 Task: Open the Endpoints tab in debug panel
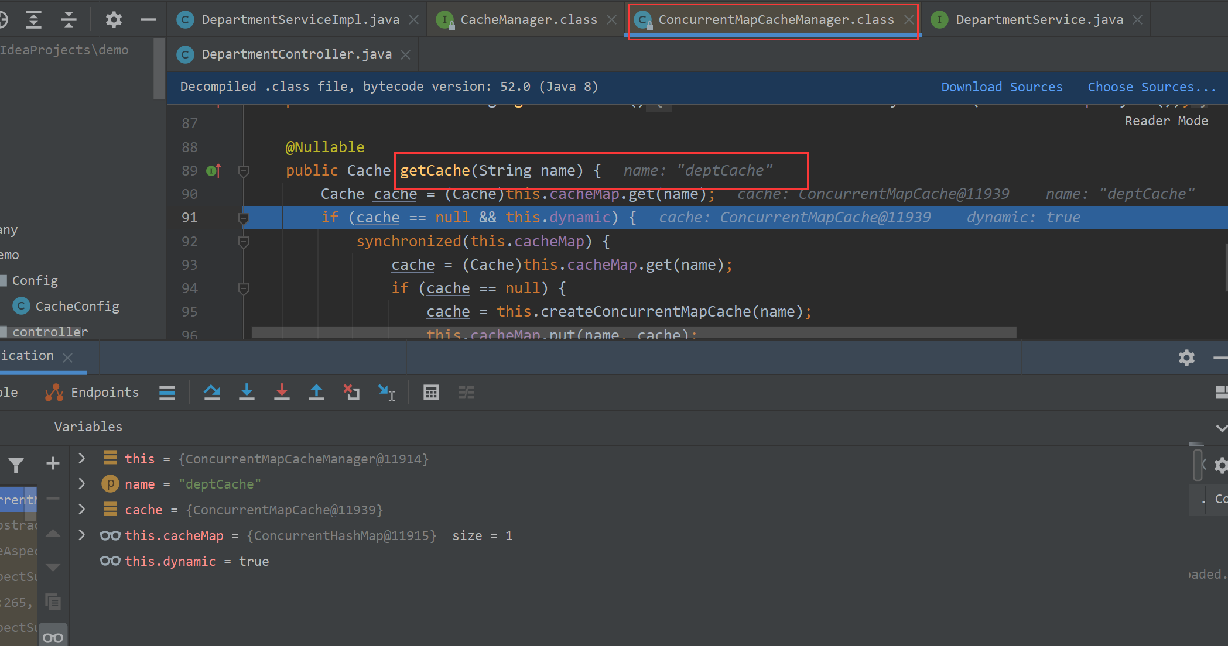point(92,392)
